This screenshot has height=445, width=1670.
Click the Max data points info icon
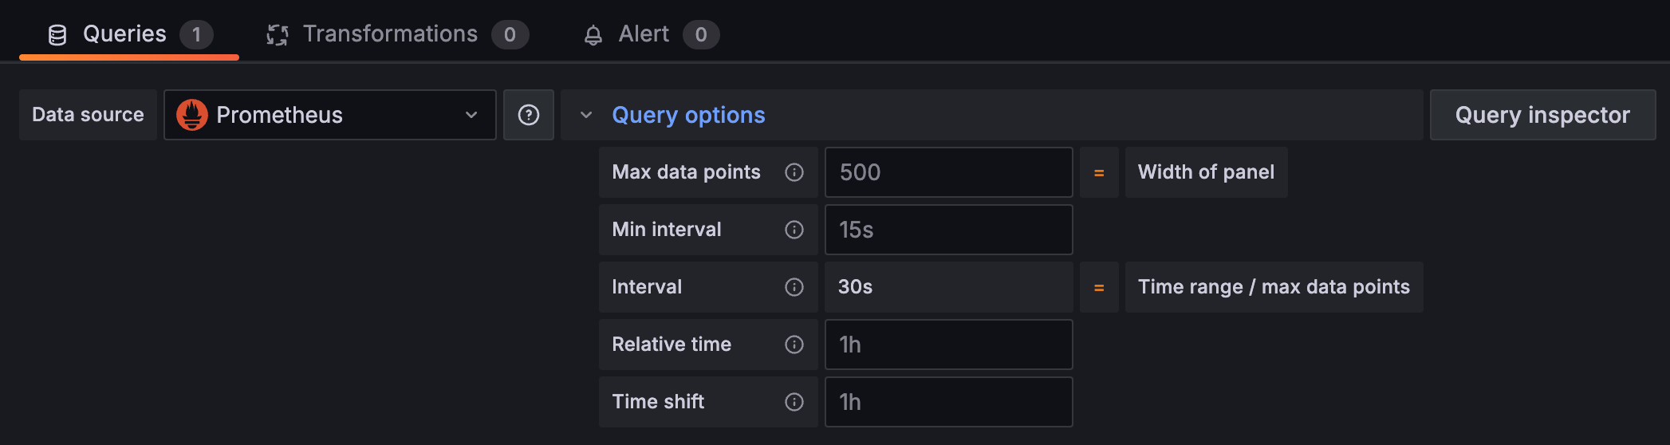click(x=794, y=172)
